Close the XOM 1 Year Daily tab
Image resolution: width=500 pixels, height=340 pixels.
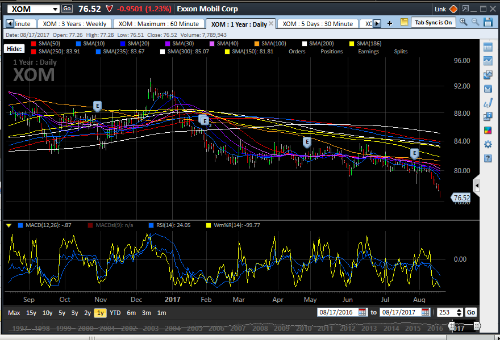(x=271, y=23)
